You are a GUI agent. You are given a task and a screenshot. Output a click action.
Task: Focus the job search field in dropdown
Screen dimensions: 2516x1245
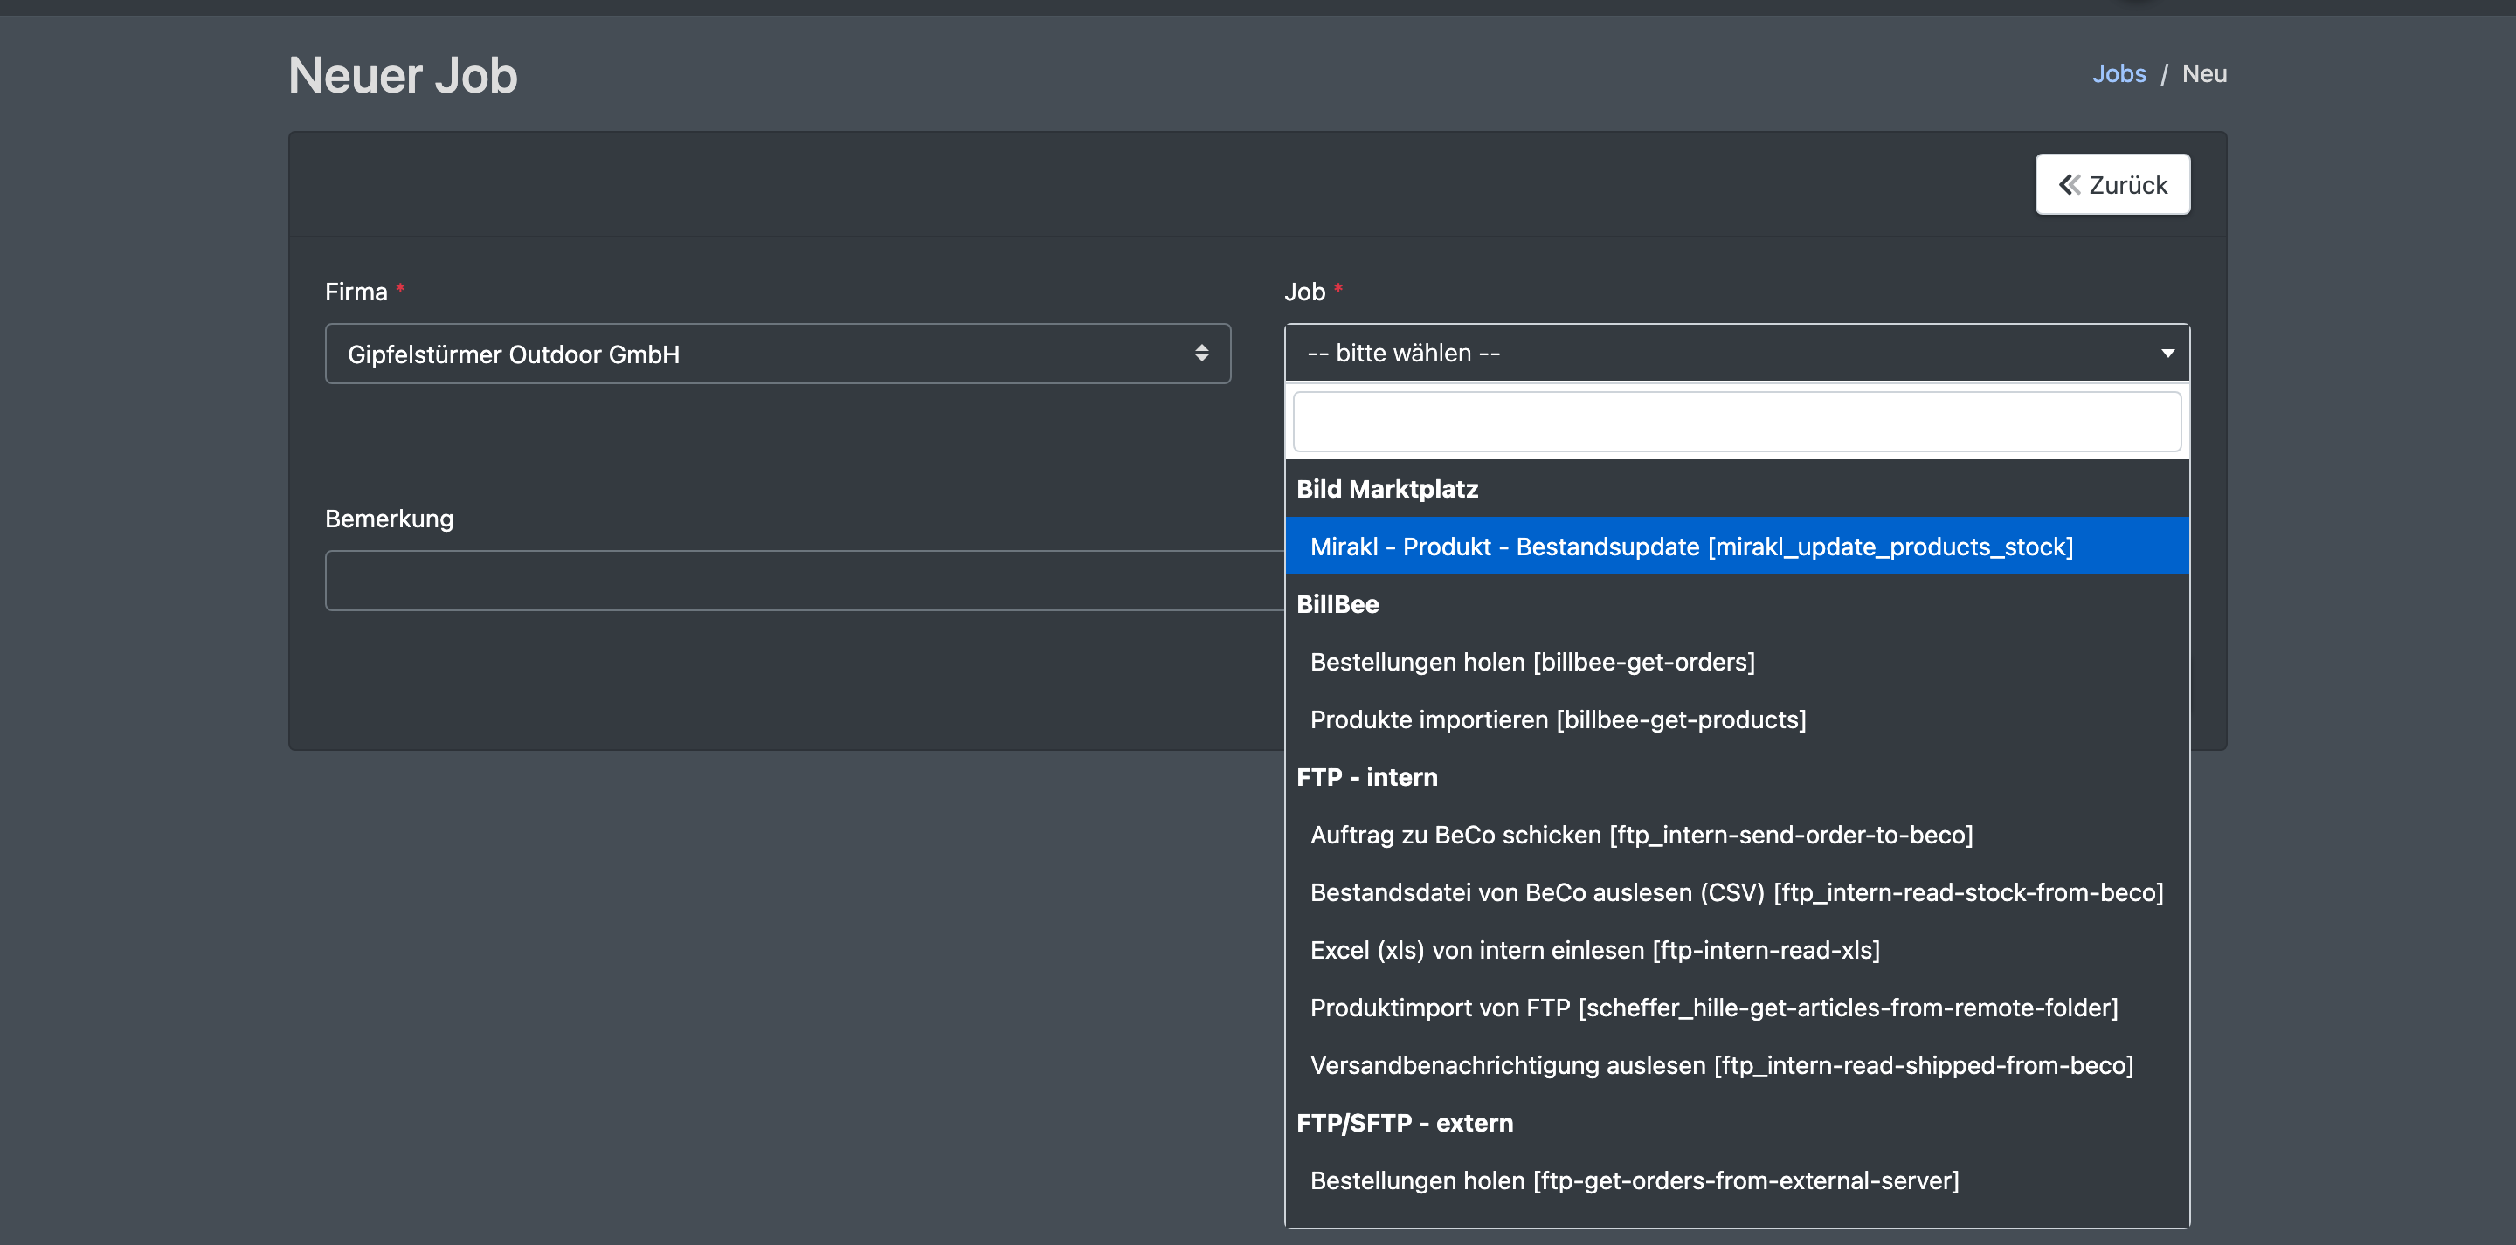[x=1737, y=422]
